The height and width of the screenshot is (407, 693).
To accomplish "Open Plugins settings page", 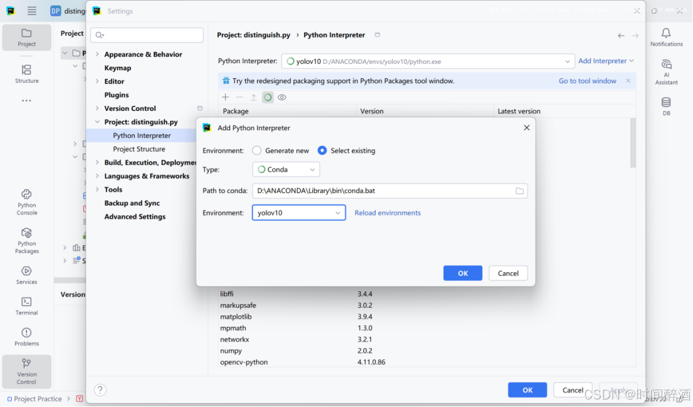I will click(117, 95).
